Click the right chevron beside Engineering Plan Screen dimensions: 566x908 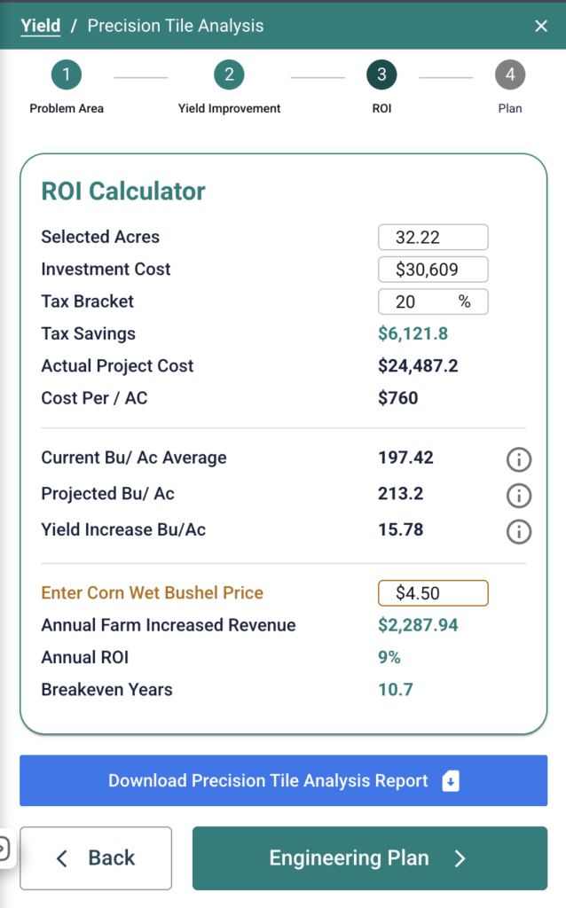click(x=460, y=858)
